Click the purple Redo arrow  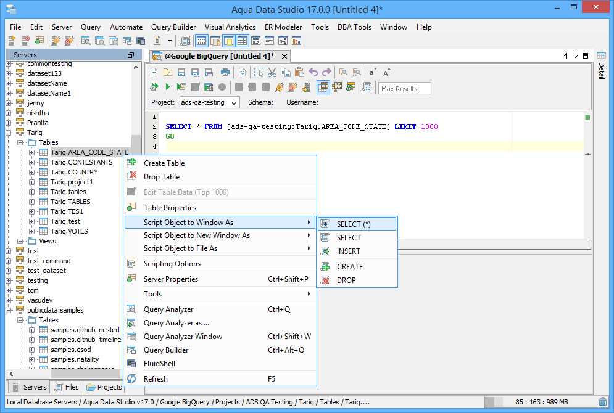(x=326, y=72)
